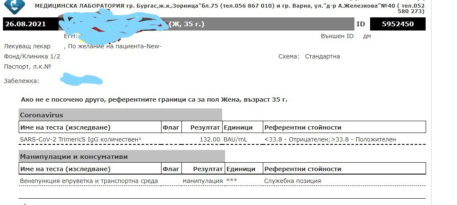The width and height of the screenshot is (457, 205).
Task: Click the Манипулации и консумативи section header
Action: coord(74,157)
